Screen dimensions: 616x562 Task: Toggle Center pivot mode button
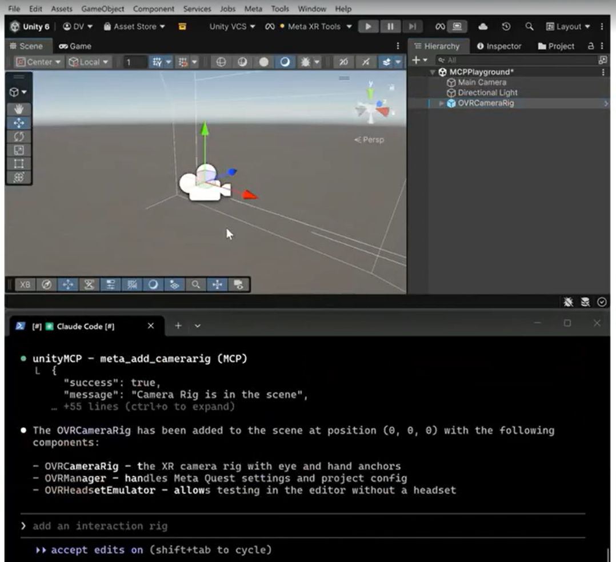point(38,62)
